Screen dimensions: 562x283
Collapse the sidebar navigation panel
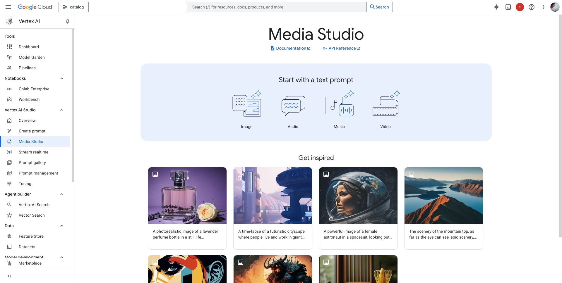click(x=9, y=276)
